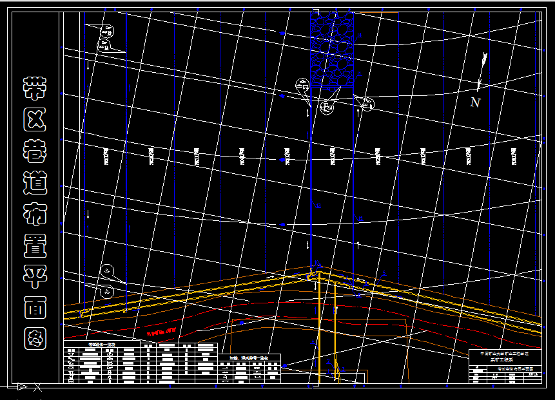Image resolution: width=555 pixels, height=400 pixels.
Task: Select the callout label numbered 14
Action: 359,35
